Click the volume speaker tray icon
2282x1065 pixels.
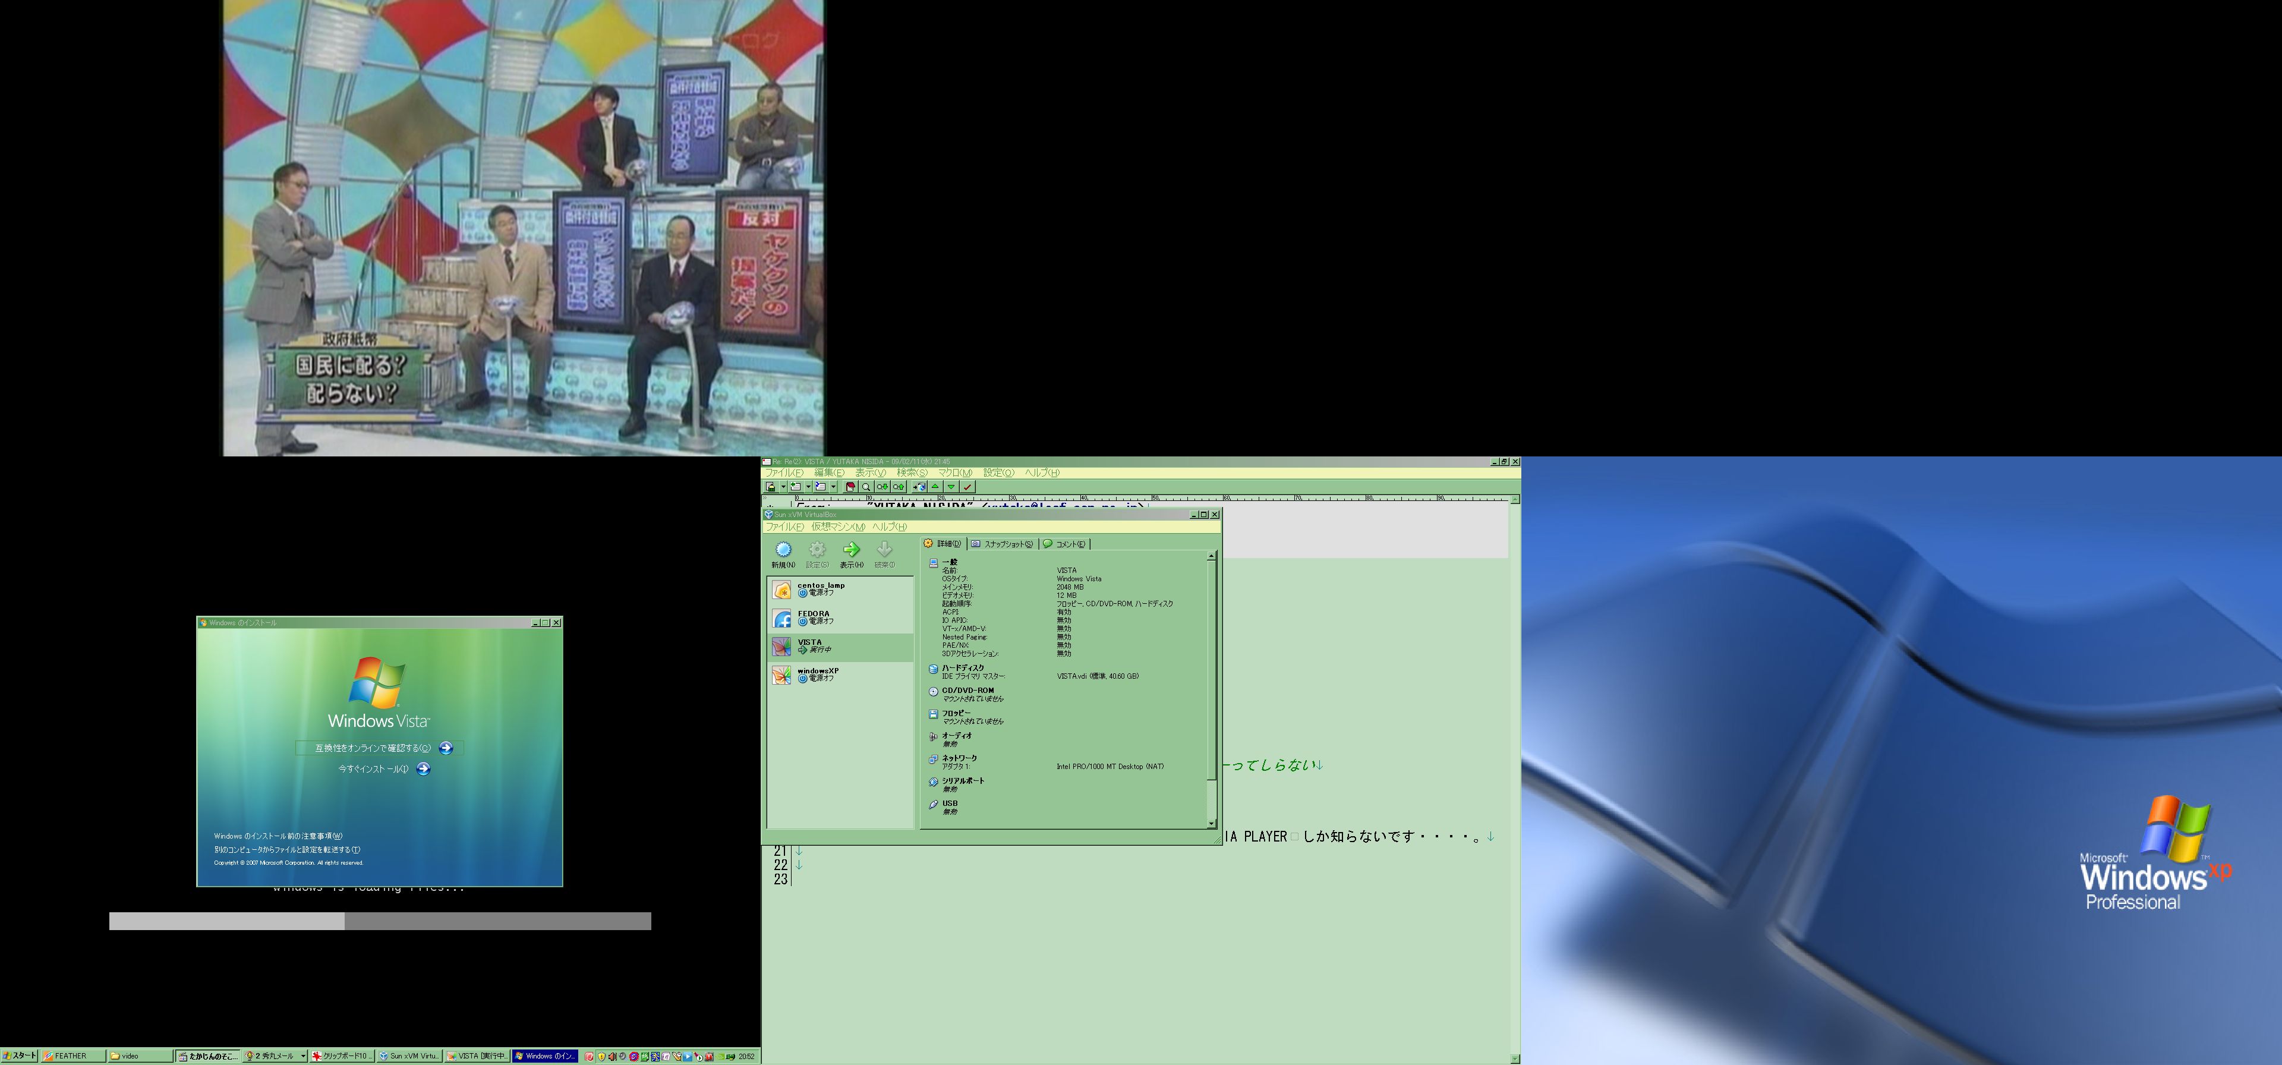[x=613, y=1056]
